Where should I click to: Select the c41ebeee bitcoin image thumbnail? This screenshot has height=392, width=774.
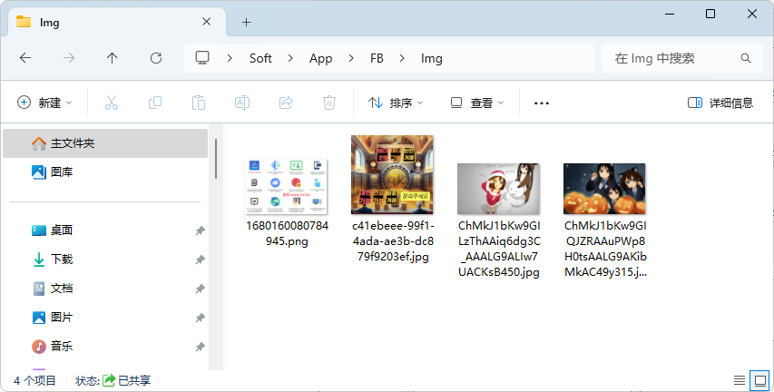(392, 175)
